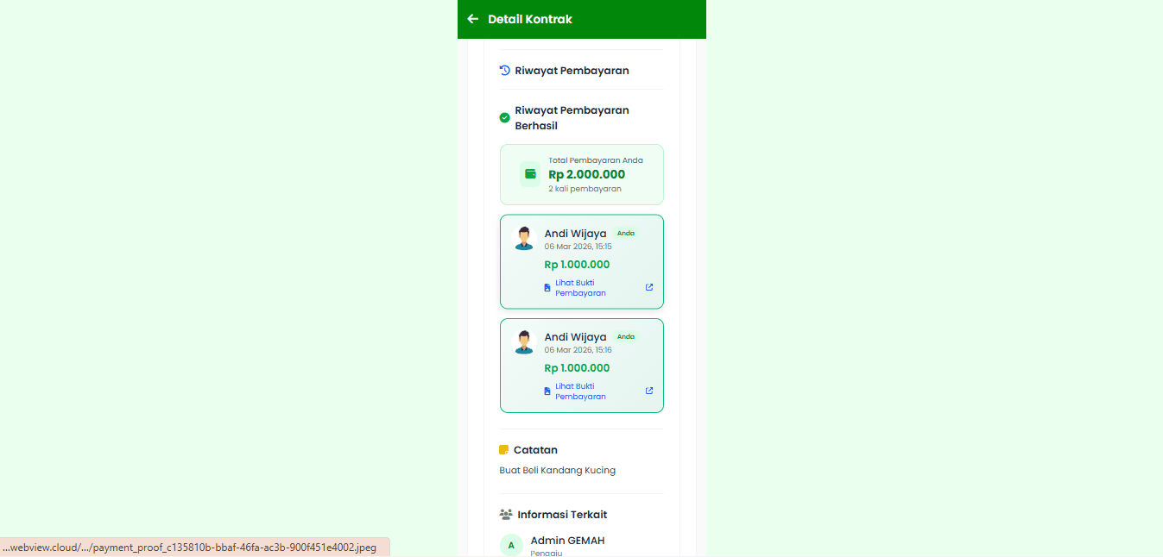The height and width of the screenshot is (557, 1163).
Task: Open the external-link icon on the second payment card
Action: tap(648, 391)
